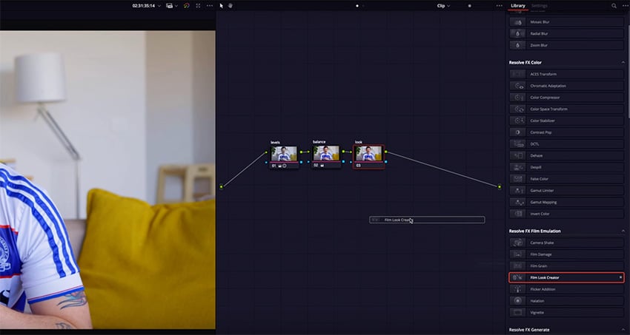
Task: Click the Halation effect icon
Action: pyautogui.click(x=517, y=301)
